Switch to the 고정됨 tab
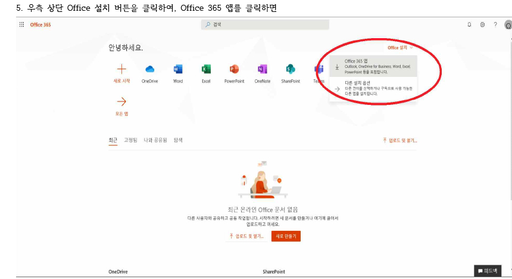Image resolution: width=512 pixels, height=279 pixels. pos(130,140)
